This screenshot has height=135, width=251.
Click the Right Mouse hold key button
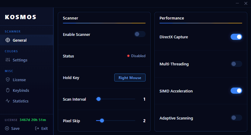click(130, 78)
